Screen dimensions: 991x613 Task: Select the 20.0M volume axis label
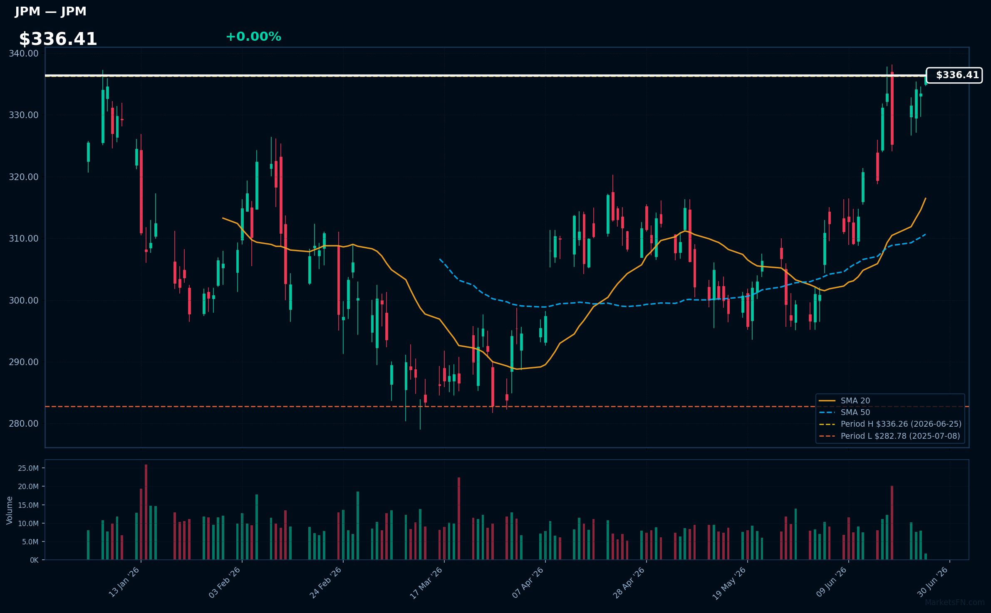pos(28,487)
